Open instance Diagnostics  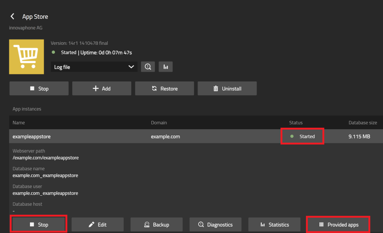pos(215,224)
